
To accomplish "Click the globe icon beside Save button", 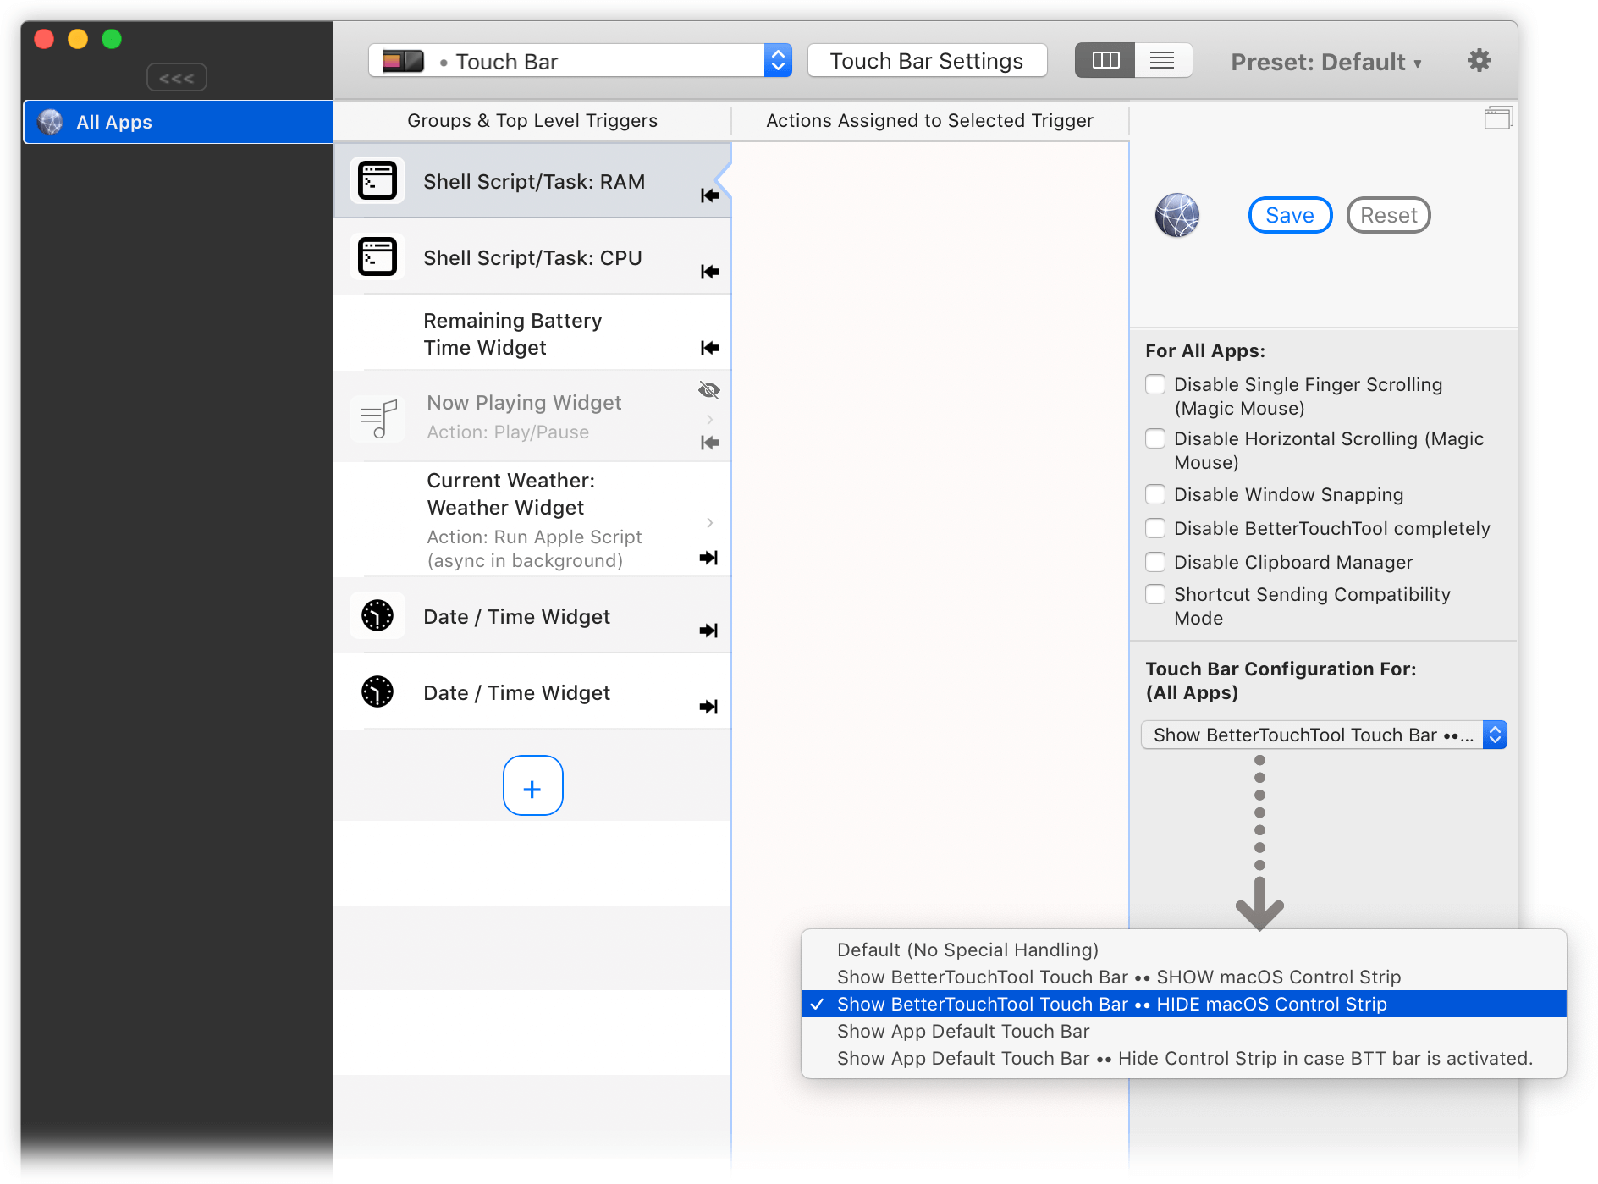I will pyautogui.click(x=1177, y=215).
